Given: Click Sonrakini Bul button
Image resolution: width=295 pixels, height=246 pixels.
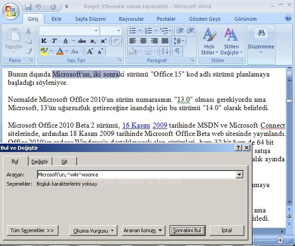Looking at the screenshot, I should click(187, 230).
